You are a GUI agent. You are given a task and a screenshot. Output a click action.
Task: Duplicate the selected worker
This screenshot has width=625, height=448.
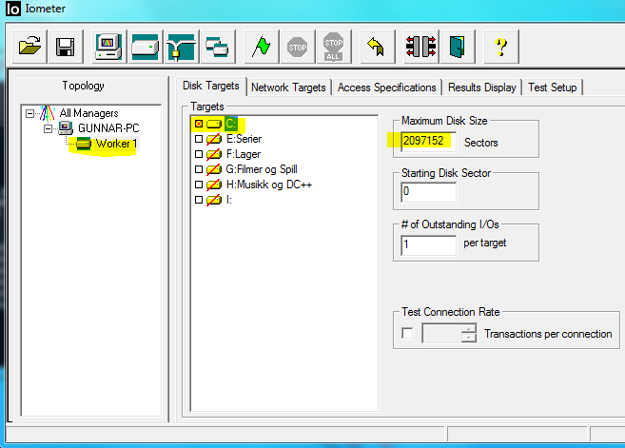pyautogui.click(x=217, y=47)
